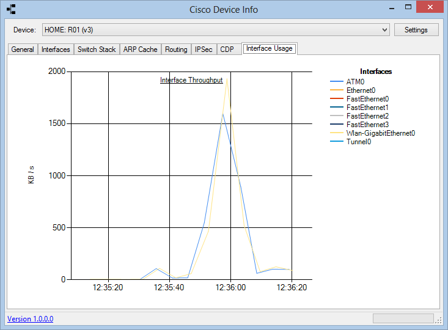Click the KB / s axis label

point(31,175)
